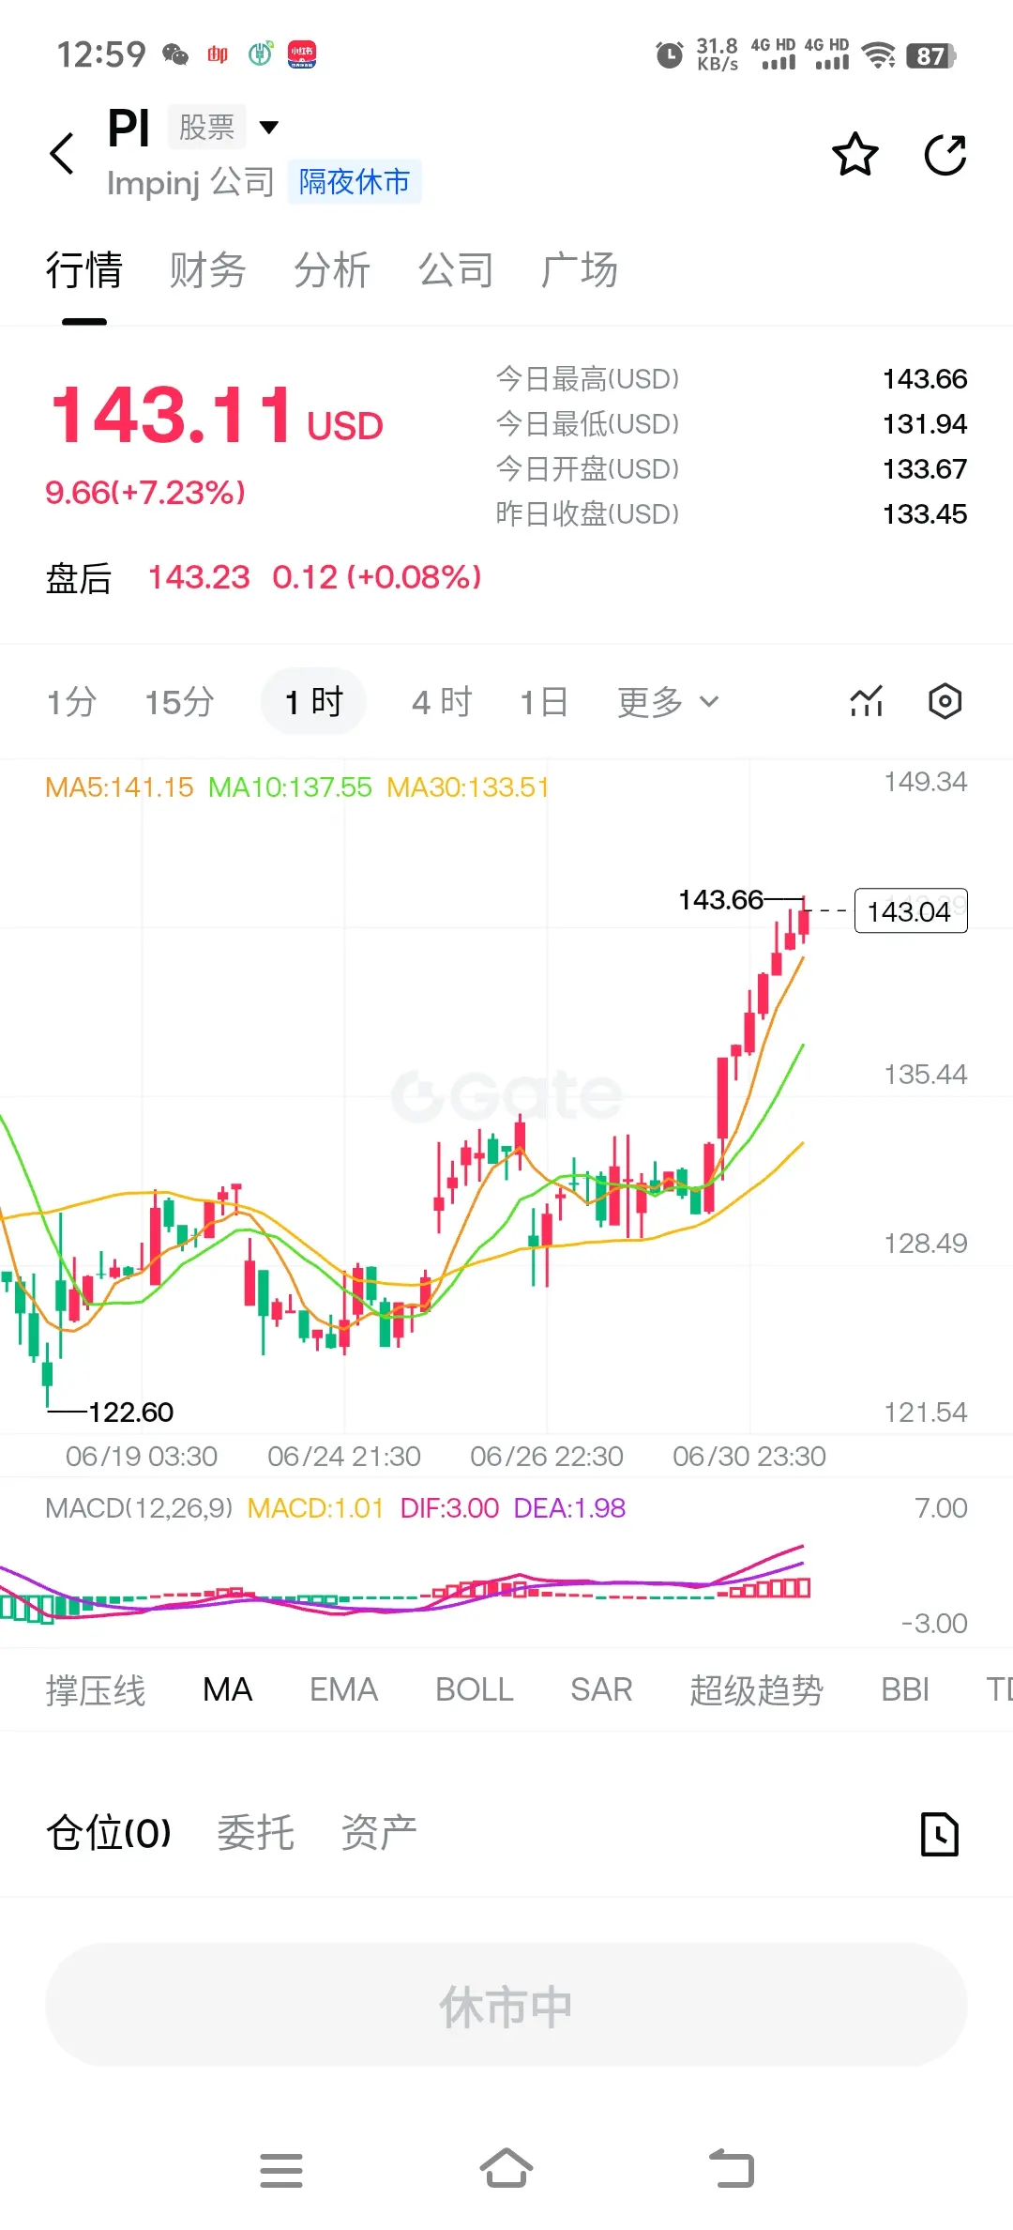1013x2230 pixels.
Task: Enable the EMA indicator
Action: click(344, 1689)
